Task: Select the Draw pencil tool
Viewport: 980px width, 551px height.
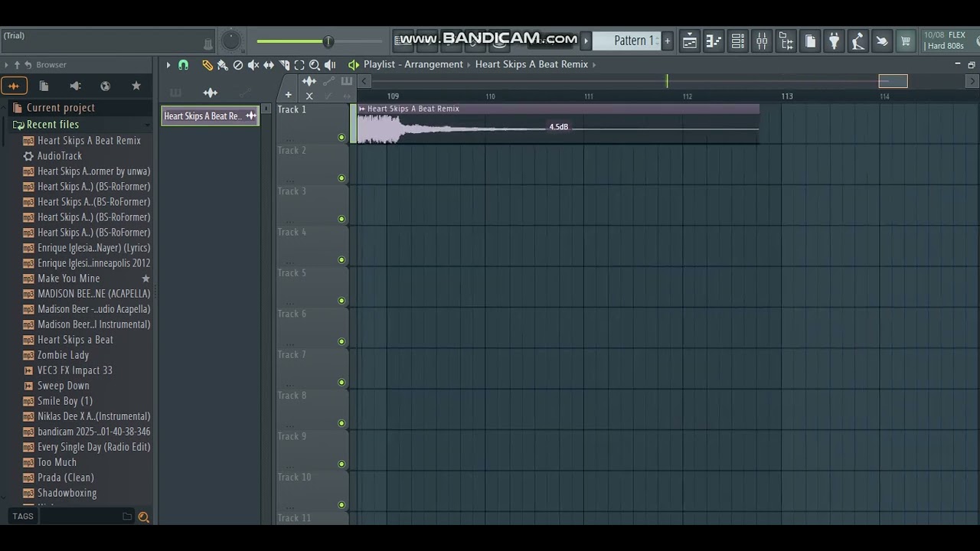Action: 207,65
